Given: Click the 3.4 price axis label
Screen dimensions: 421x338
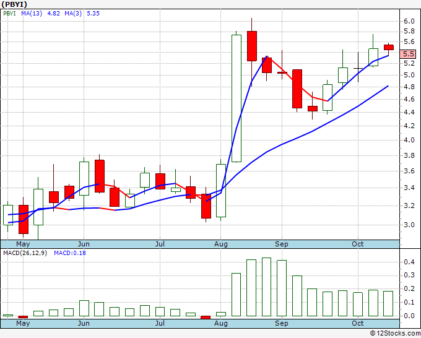Looking at the screenshot, I should (409, 188).
